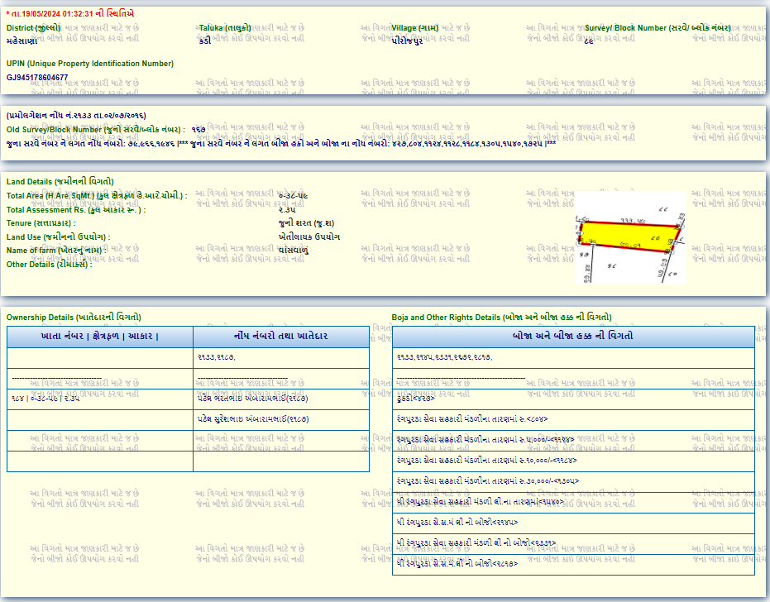The image size is (770, 602).
Task: Select total area value ૦-૩૮-૫૯ in Land Details
Action: (x=293, y=196)
